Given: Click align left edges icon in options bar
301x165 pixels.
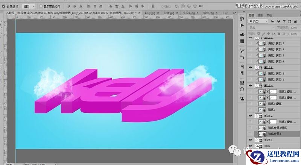Looking at the screenshot, I should [89, 6].
